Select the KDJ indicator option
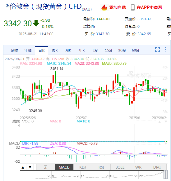Image resolution: width=171 pixels, height=181 pixels. (83, 167)
